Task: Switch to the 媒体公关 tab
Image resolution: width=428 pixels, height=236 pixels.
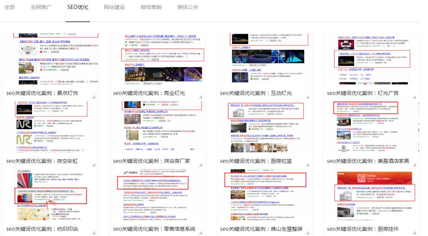Action: [x=188, y=7]
